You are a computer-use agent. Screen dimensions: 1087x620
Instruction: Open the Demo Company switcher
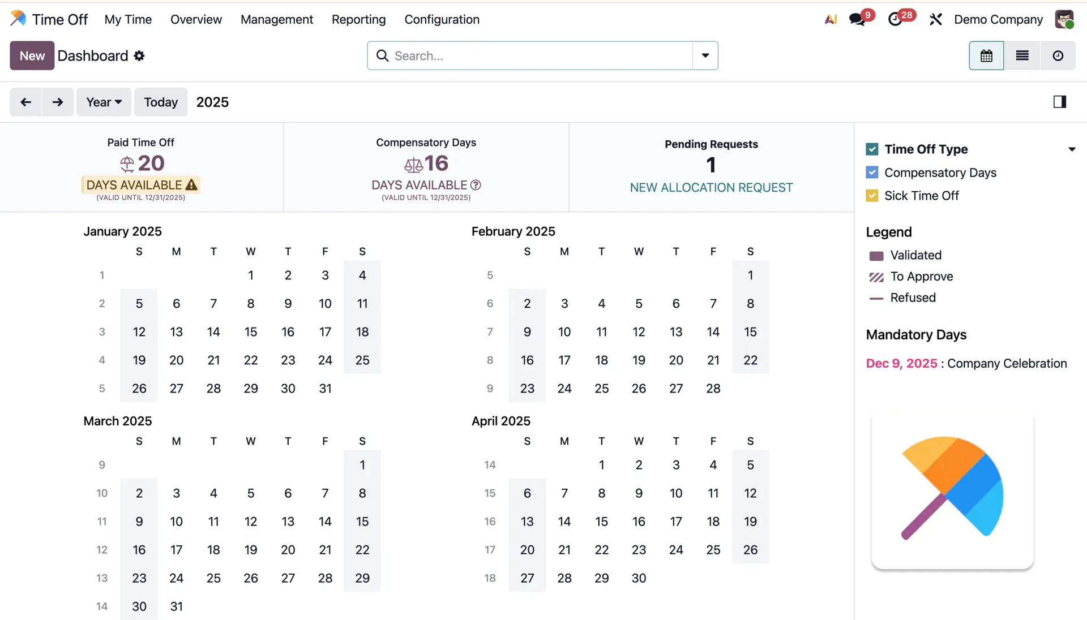[x=998, y=19]
